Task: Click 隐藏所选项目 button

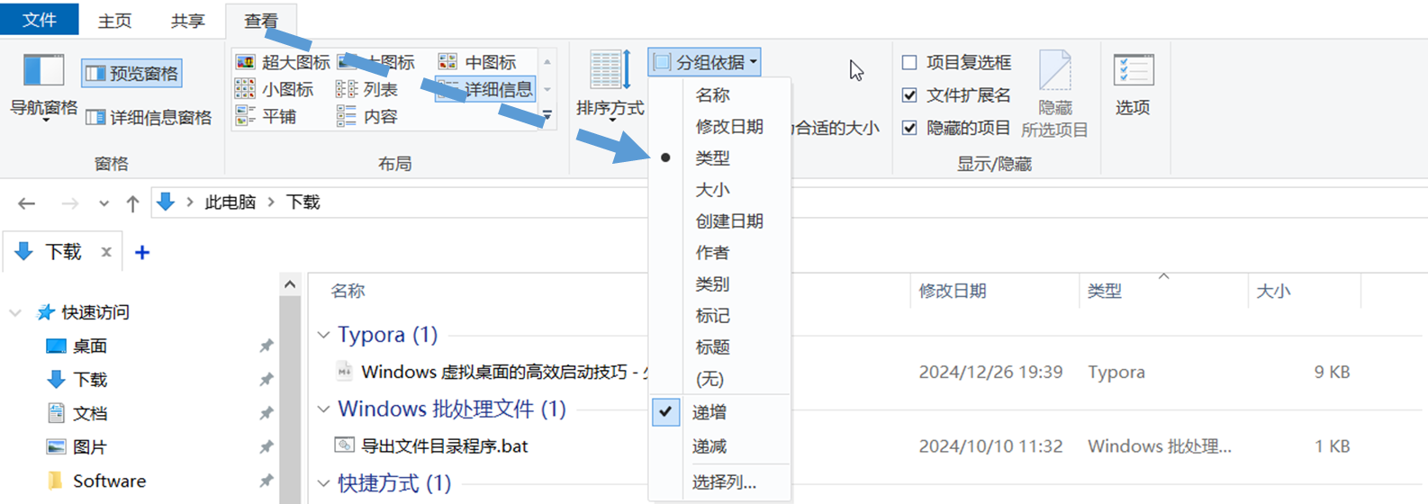Action: 1054,94
